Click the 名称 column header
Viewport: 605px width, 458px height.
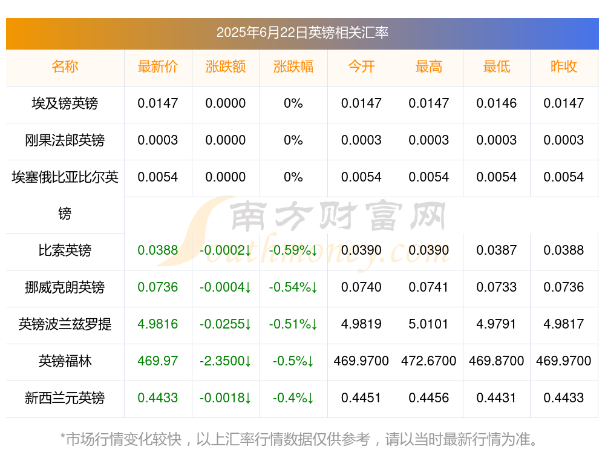point(65,67)
